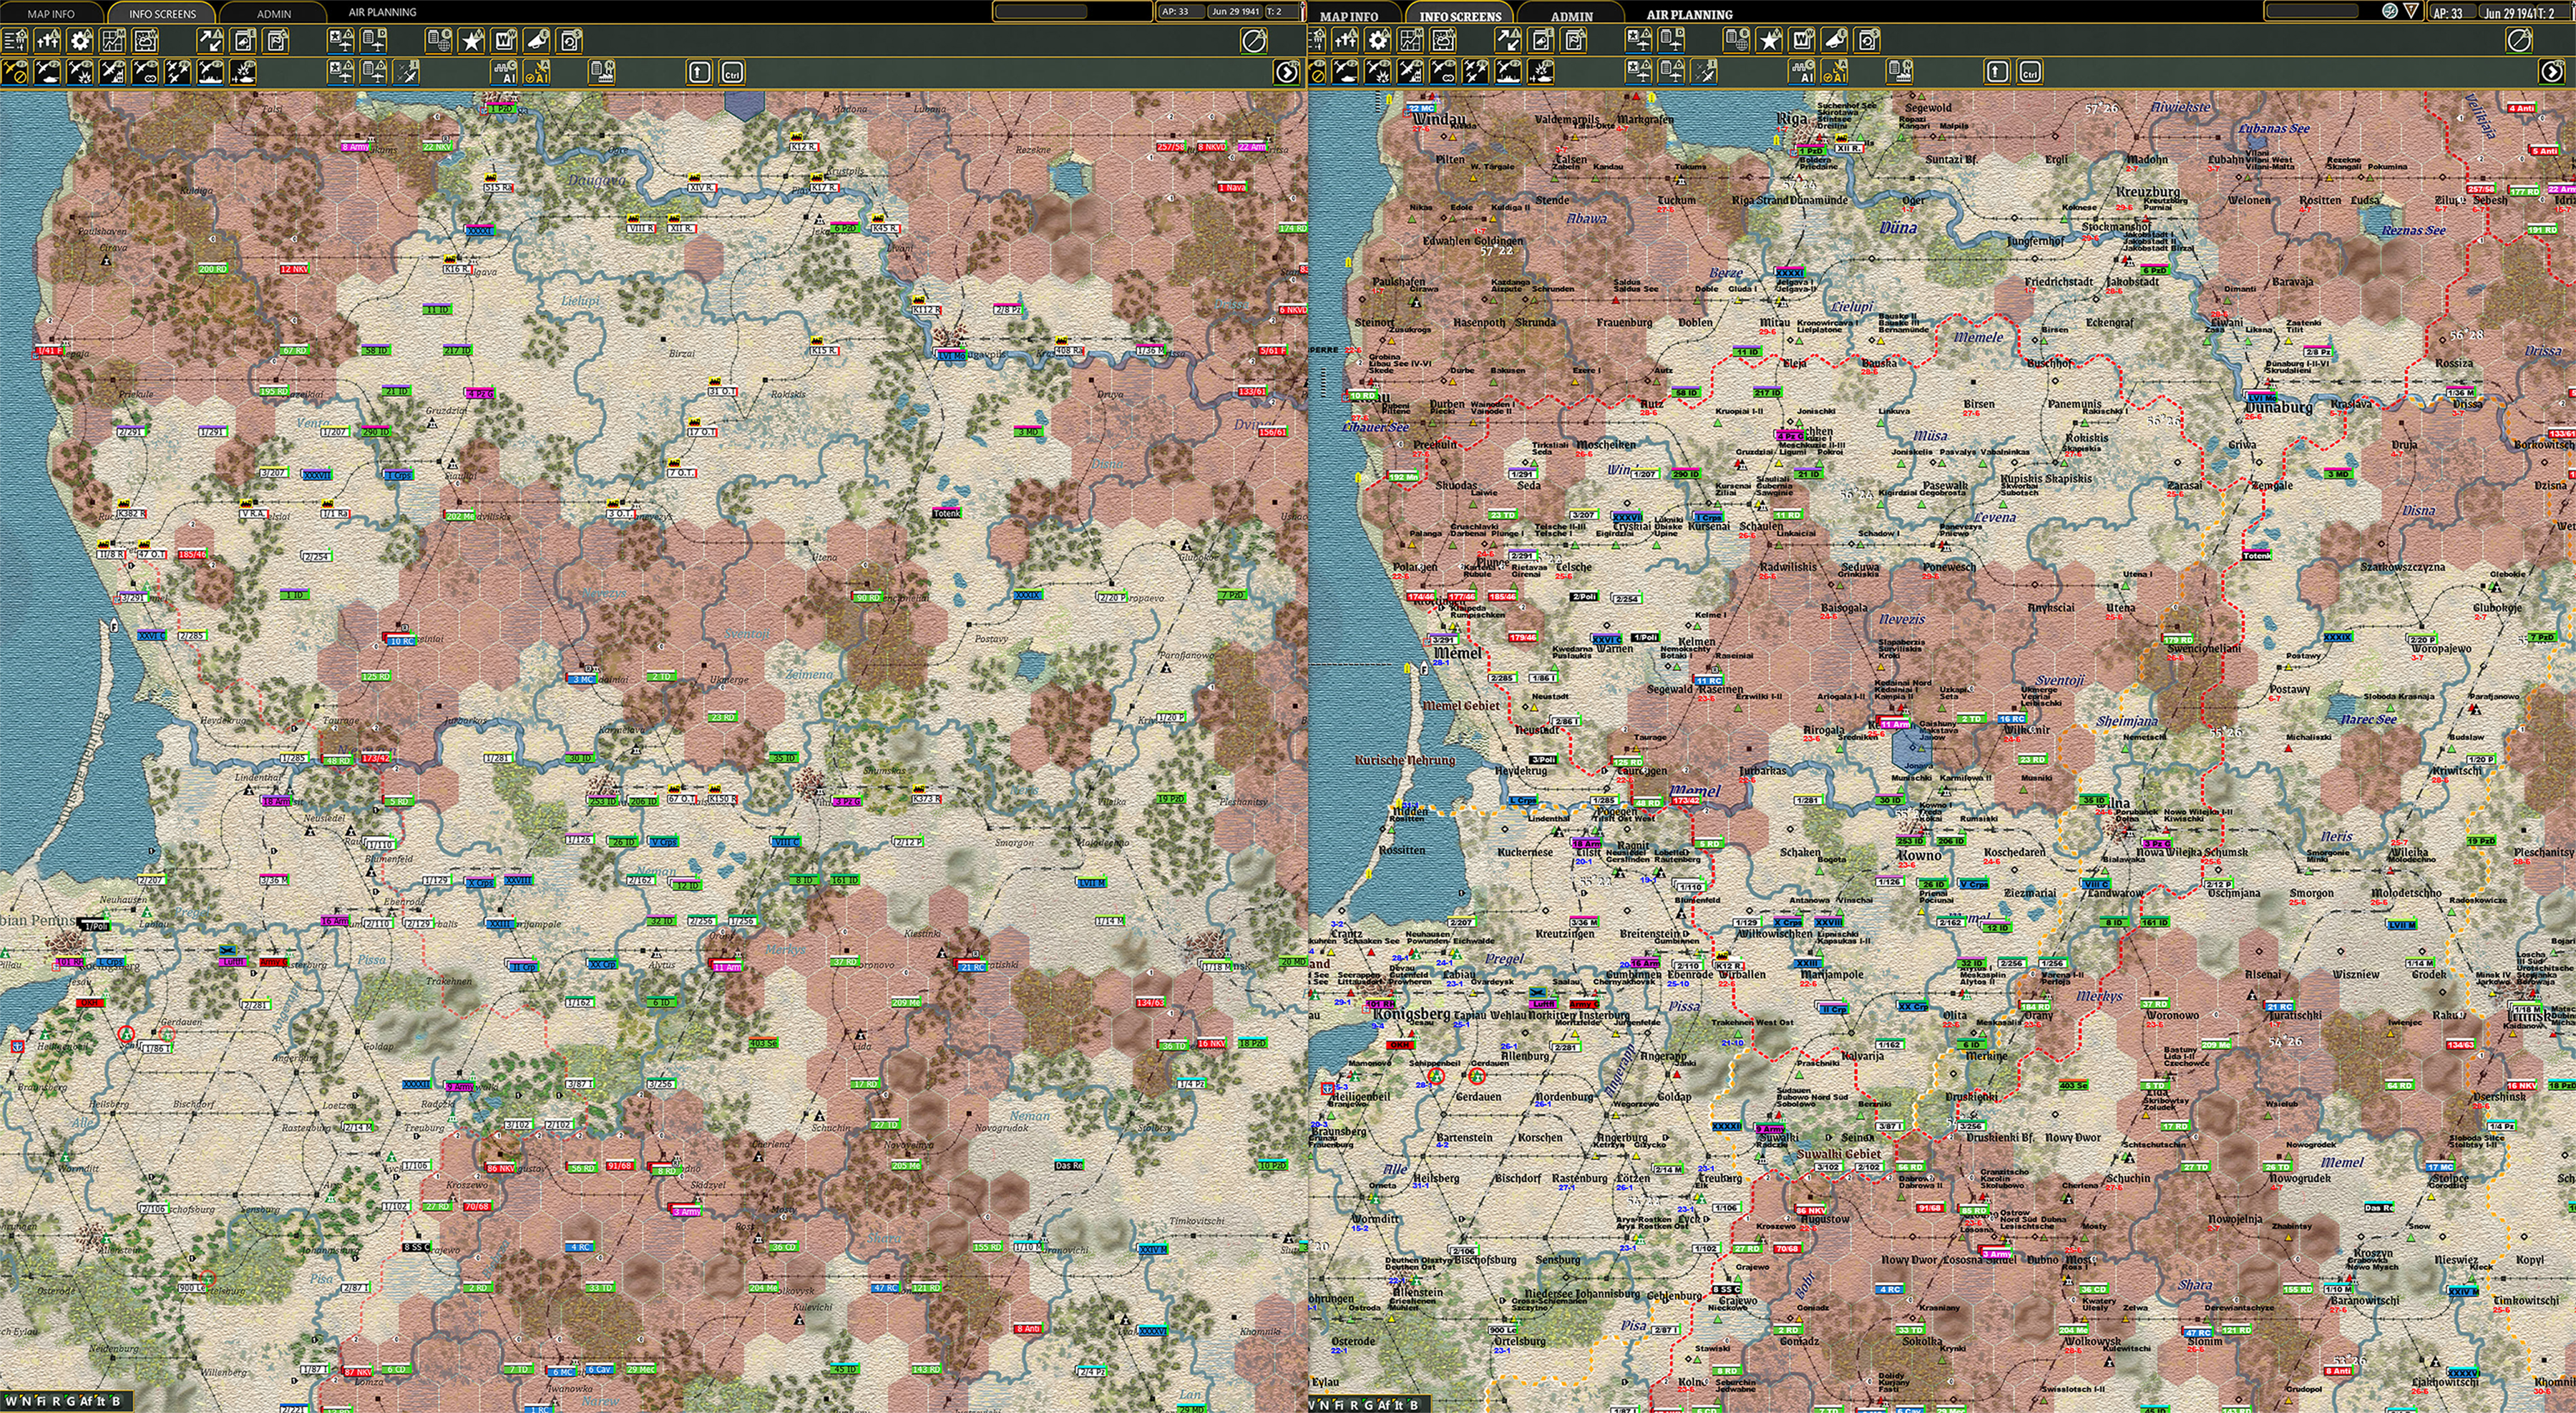The height and width of the screenshot is (1413, 2576).
Task: Toggle the no-air-mission mode (plane with prohibition sign), left pane
Action: (x=15, y=72)
